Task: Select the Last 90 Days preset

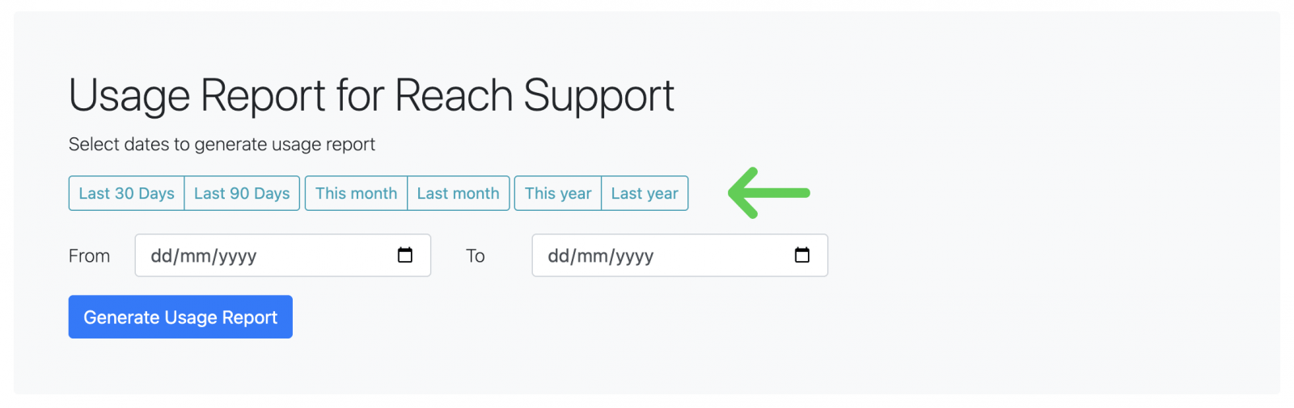Action: pyautogui.click(x=242, y=193)
